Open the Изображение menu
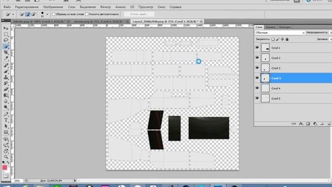Viewport: 332px width, 187px height. pyautogui.click(x=53, y=7)
